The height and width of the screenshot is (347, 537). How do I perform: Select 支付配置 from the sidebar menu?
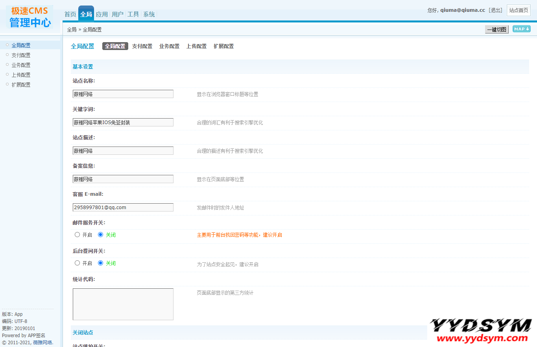[21, 55]
